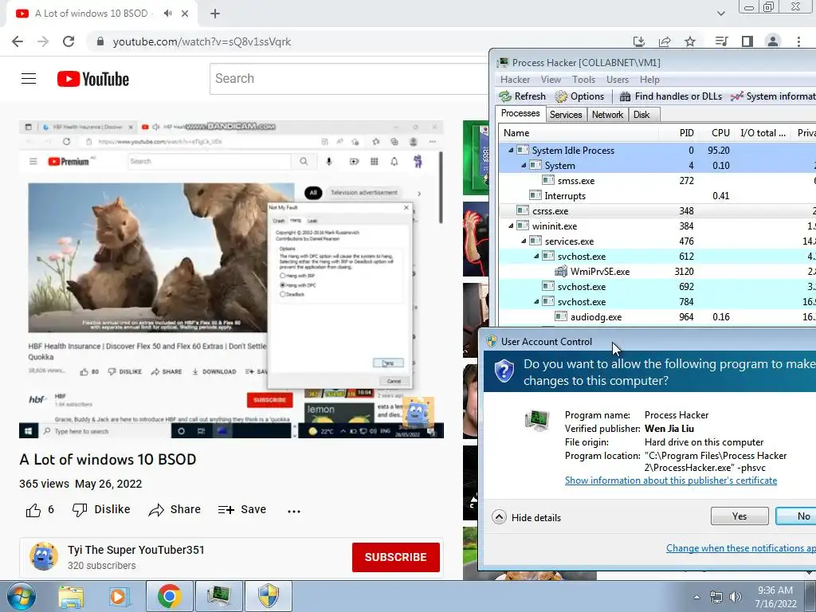Screen dimensions: 816x612
Task: Open the Users menu in Process Hacker
Action: [x=618, y=80]
